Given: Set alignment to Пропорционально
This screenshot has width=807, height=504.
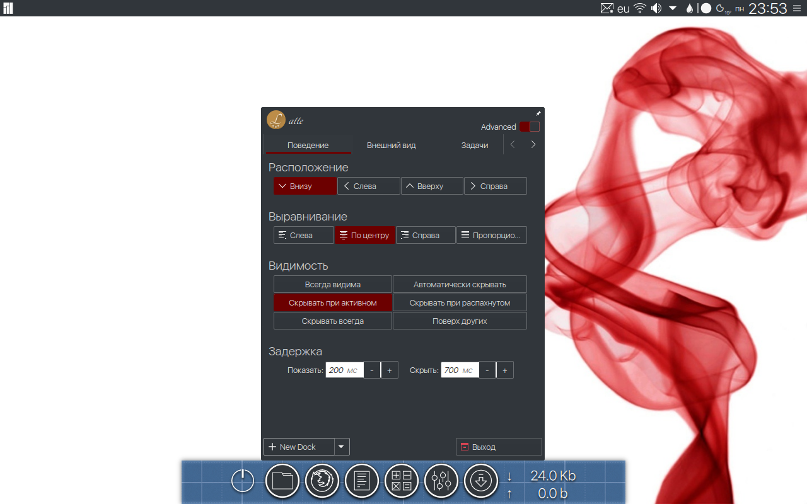Looking at the screenshot, I should pyautogui.click(x=492, y=235).
